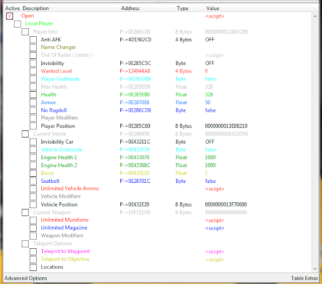Uncheck the Open script checkbox
322x284 pixels.
(x=10, y=16)
